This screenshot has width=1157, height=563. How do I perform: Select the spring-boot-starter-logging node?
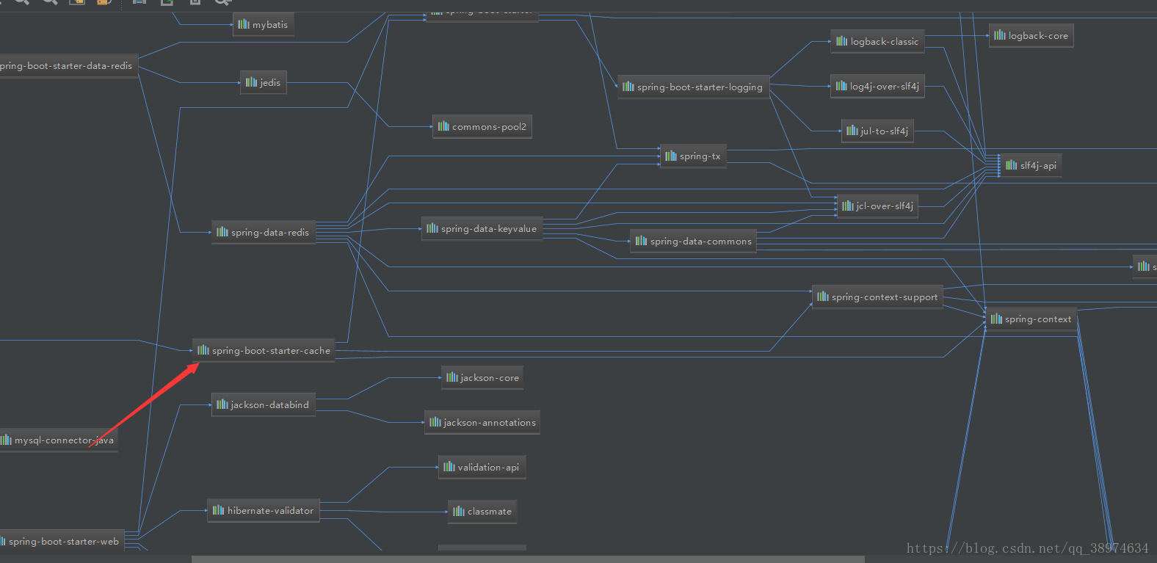(x=693, y=87)
